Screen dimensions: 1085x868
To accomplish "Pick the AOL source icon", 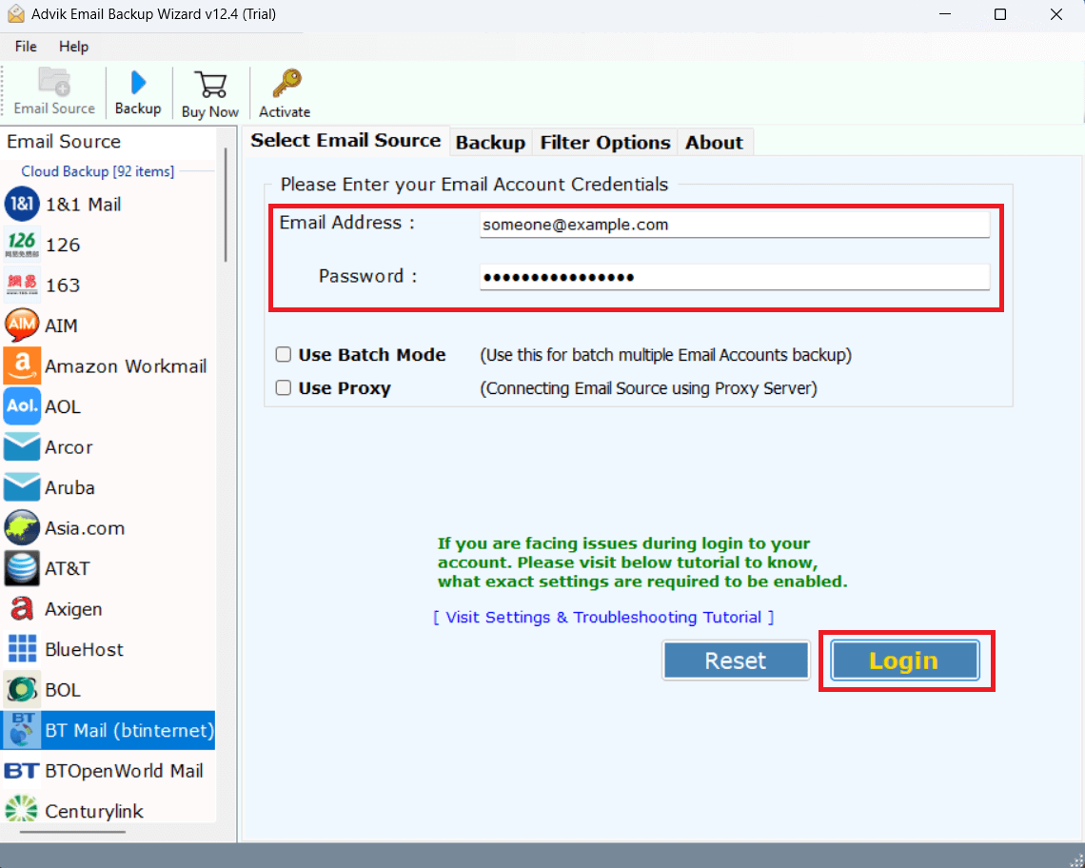I will point(22,406).
